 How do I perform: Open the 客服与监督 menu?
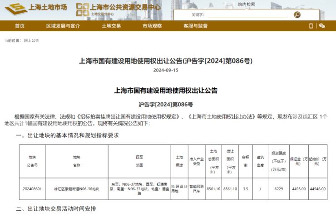[x=195, y=26]
